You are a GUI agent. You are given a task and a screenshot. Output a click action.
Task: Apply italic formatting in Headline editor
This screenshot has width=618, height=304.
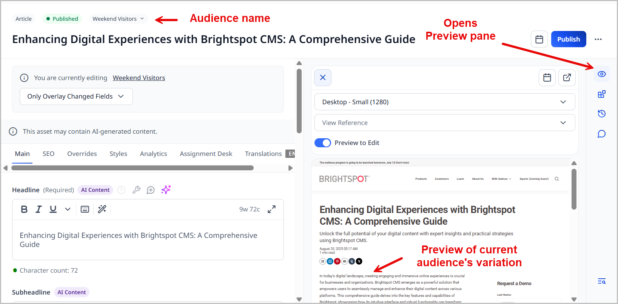39,209
